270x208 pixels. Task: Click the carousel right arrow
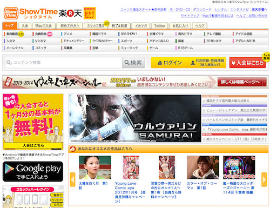point(264,179)
